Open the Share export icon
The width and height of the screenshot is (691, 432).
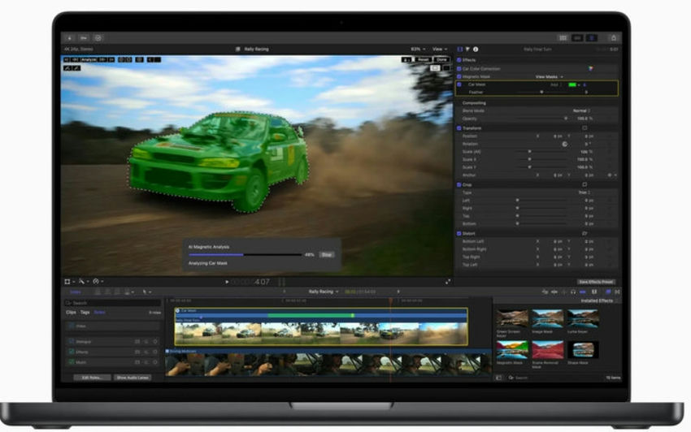coord(614,38)
